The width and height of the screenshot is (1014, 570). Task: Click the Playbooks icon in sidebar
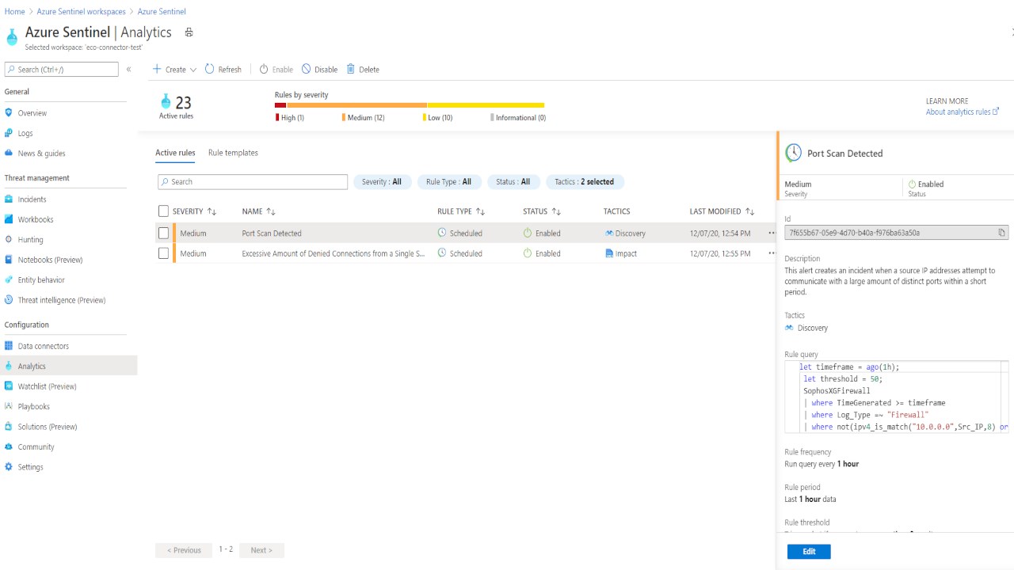pyautogui.click(x=9, y=406)
